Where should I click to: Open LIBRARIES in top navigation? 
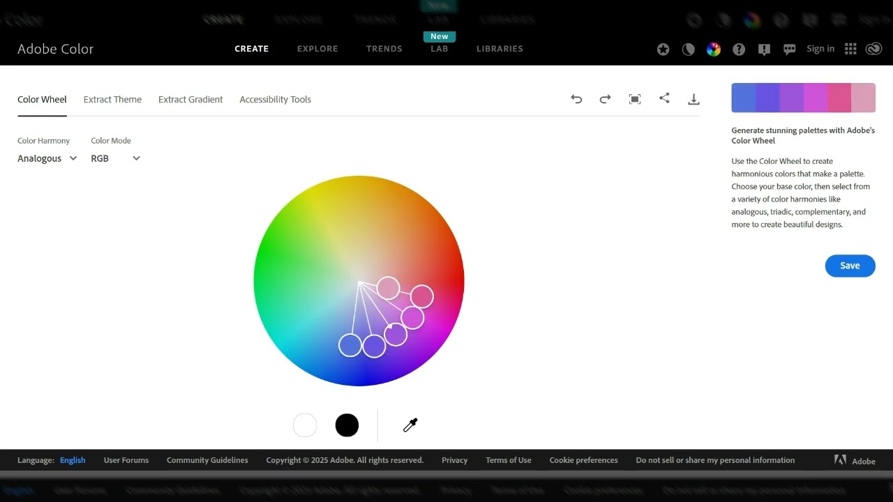(x=500, y=49)
